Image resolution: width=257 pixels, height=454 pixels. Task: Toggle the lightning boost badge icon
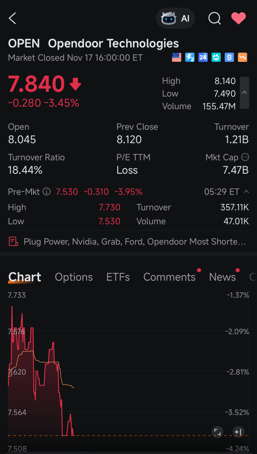[189, 57]
